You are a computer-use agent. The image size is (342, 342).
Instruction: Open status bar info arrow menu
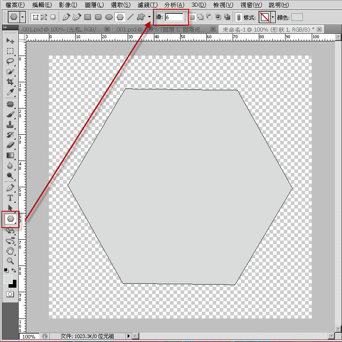coord(129,336)
